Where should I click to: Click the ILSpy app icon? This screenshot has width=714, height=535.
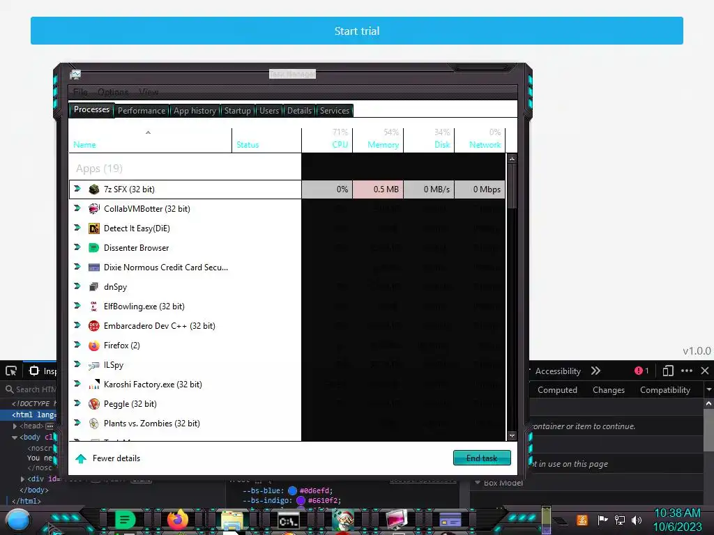coord(94,365)
